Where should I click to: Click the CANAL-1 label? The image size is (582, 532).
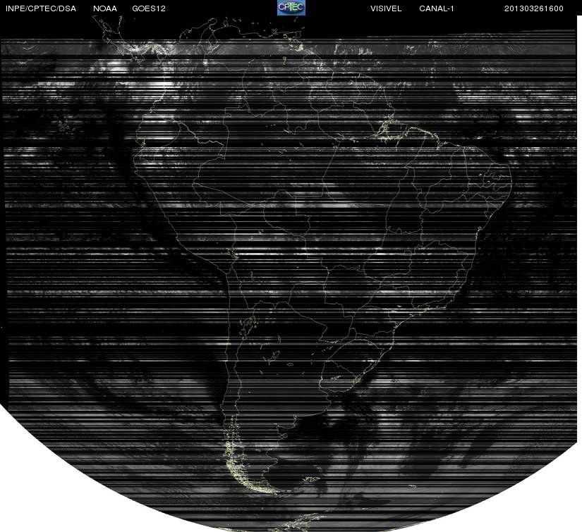coord(437,8)
